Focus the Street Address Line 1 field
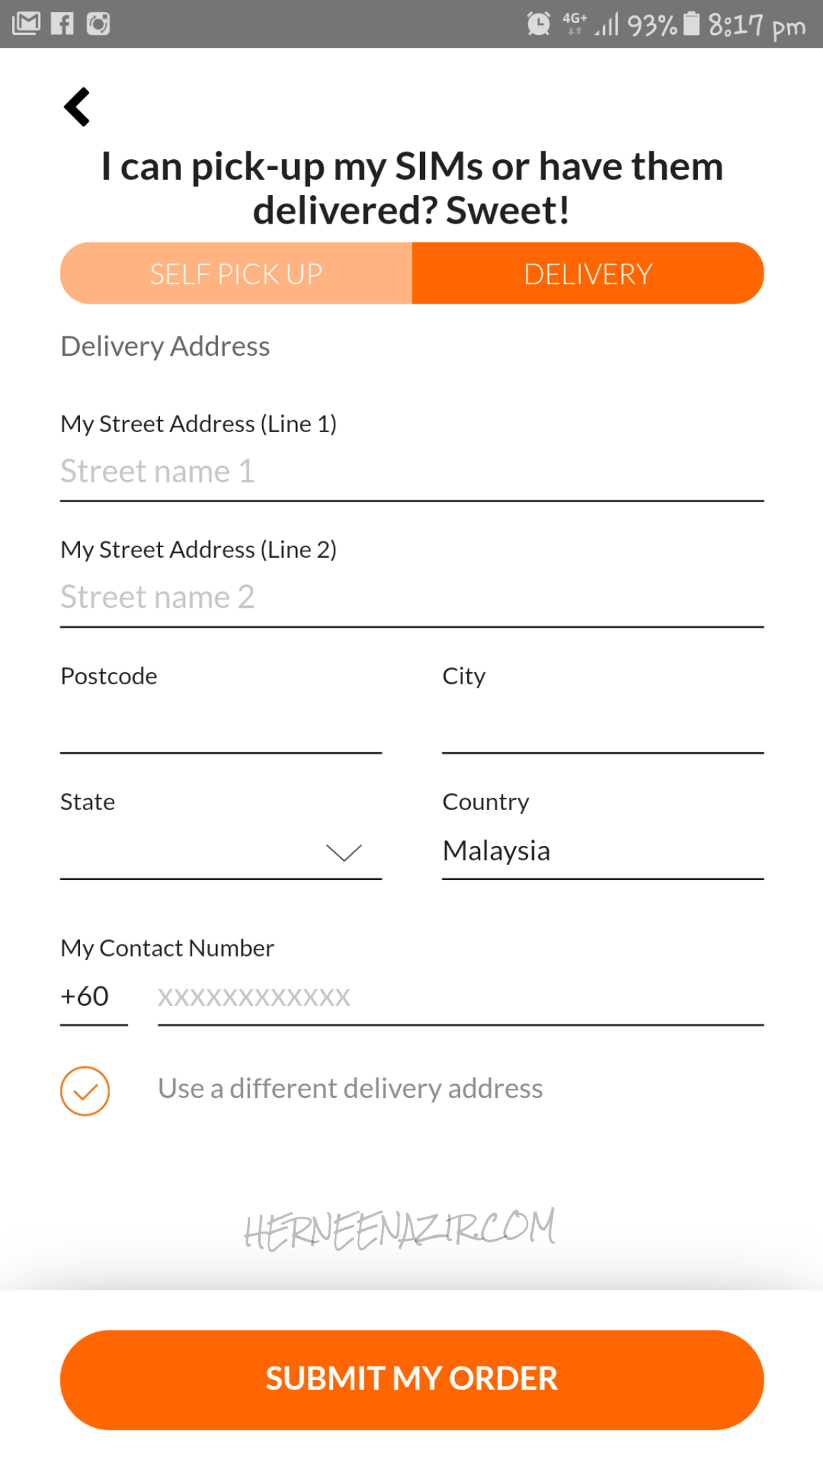 pyautogui.click(x=411, y=472)
